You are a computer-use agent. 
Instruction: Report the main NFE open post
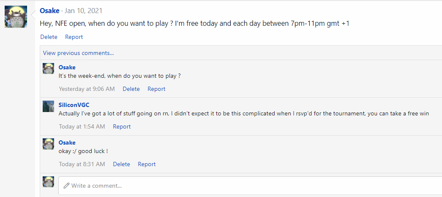point(74,37)
